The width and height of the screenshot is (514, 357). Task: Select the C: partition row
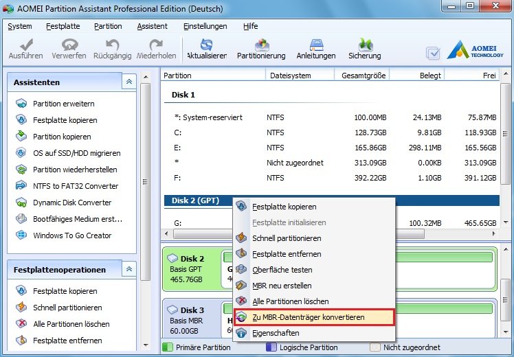click(332, 133)
